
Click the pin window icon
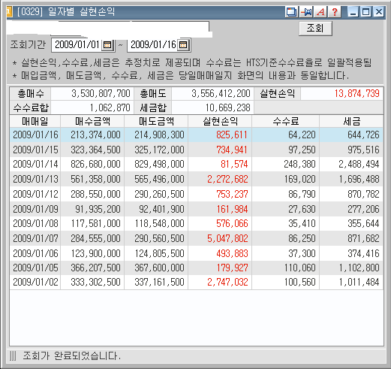tap(306, 12)
